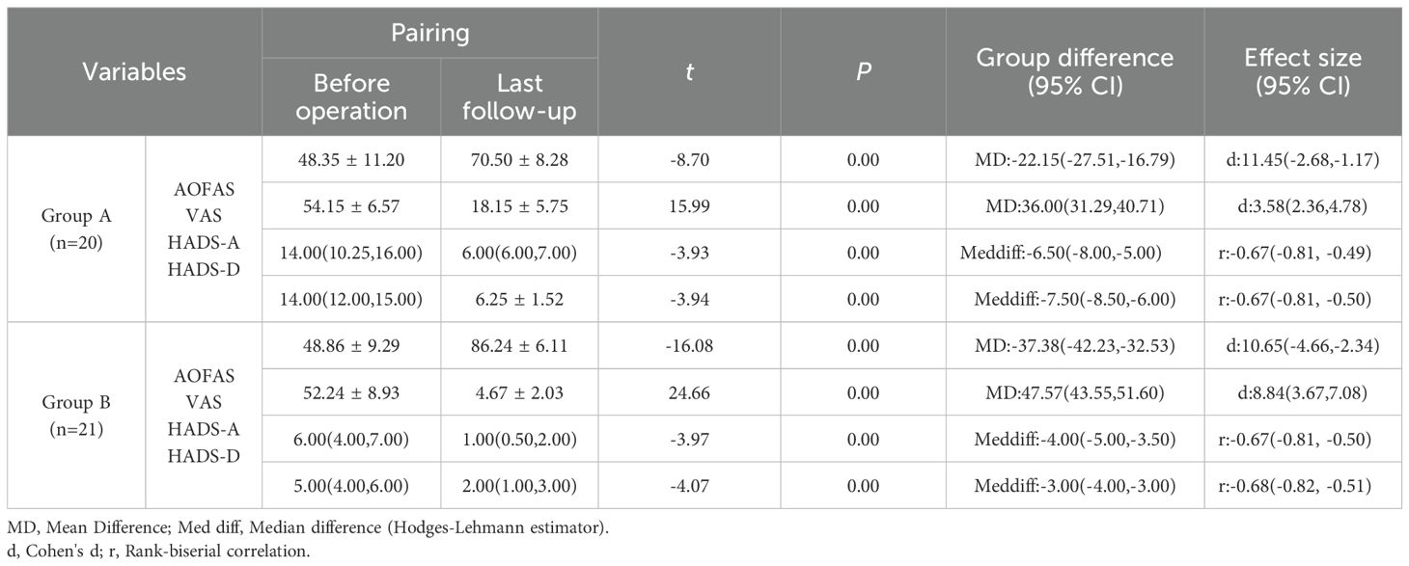Image resolution: width=1409 pixels, height=566 pixels.
Task: Click the italic P column header
Action: pos(863,71)
